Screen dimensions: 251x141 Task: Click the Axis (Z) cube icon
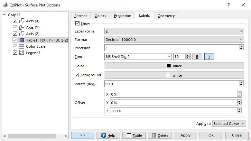(x=22, y=34)
